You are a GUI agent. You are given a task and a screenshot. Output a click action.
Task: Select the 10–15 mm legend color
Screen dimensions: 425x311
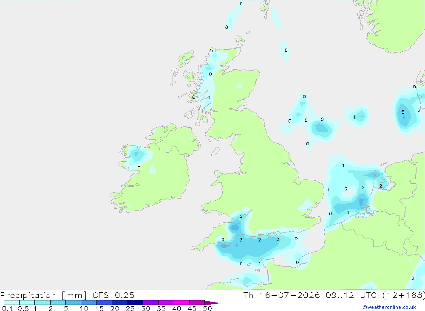click(x=89, y=303)
